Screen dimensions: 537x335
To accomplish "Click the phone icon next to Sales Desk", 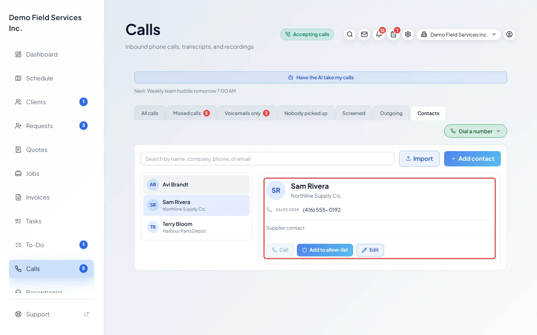I will pyautogui.click(x=269, y=210).
